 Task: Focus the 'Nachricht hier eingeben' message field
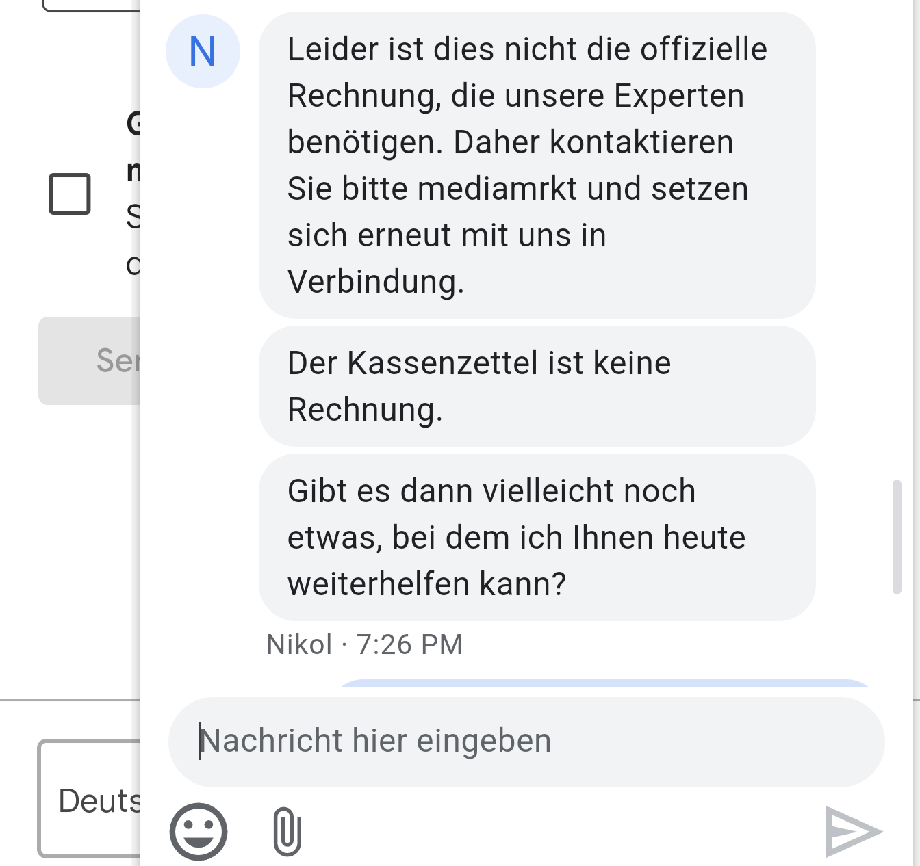click(526, 742)
